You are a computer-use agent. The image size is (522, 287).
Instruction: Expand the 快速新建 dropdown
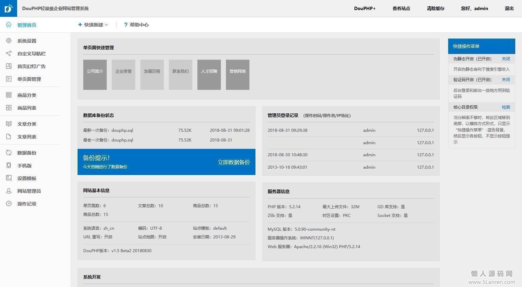pos(93,25)
